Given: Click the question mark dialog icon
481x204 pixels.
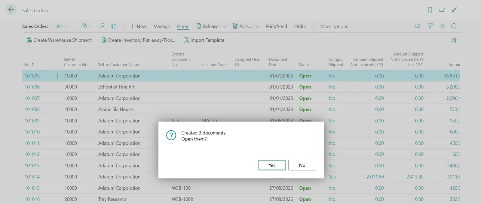Looking at the screenshot, I should 171,135.
